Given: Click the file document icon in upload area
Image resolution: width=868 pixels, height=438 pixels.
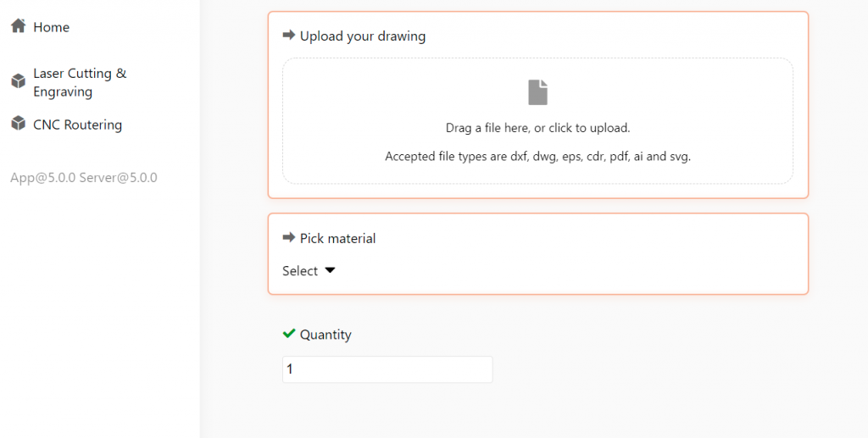Looking at the screenshot, I should tap(537, 92).
